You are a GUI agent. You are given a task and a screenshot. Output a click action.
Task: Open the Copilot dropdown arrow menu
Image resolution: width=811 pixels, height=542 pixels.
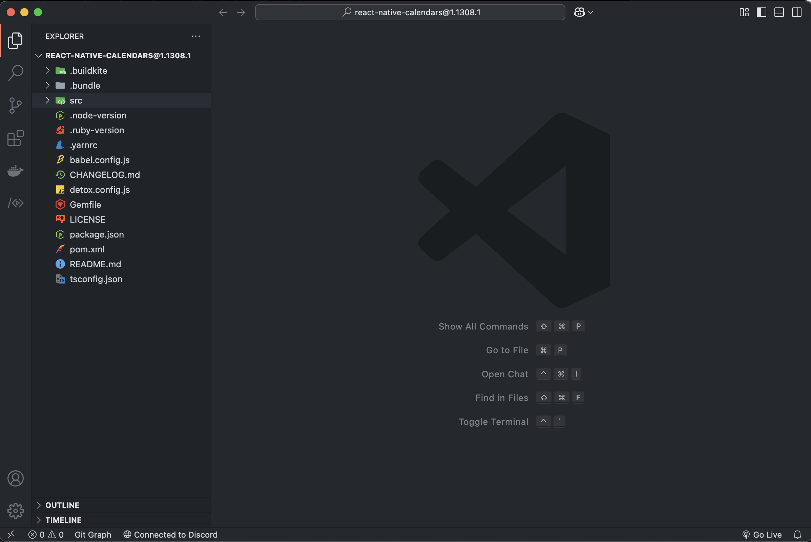[x=590, y=13]
